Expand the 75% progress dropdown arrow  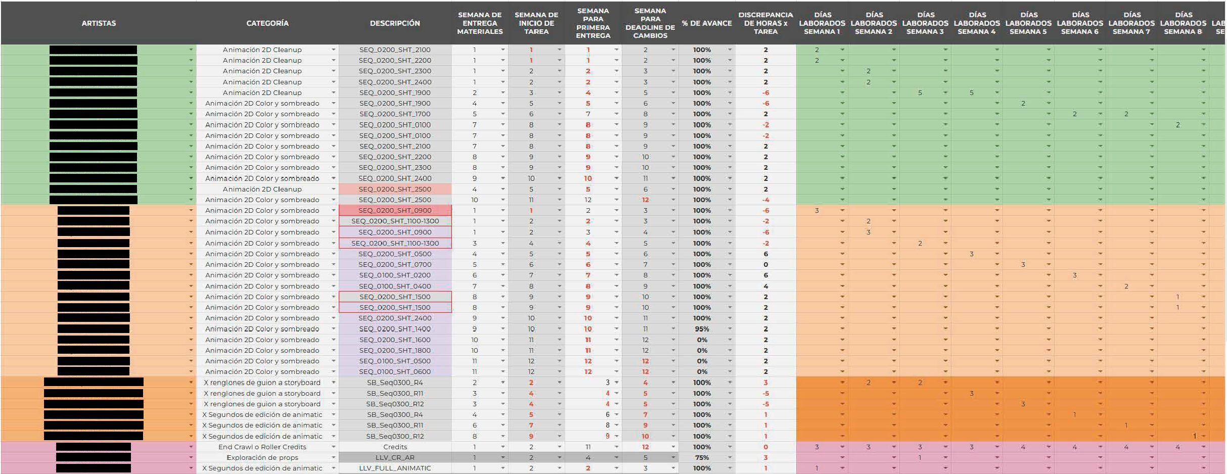730,457
